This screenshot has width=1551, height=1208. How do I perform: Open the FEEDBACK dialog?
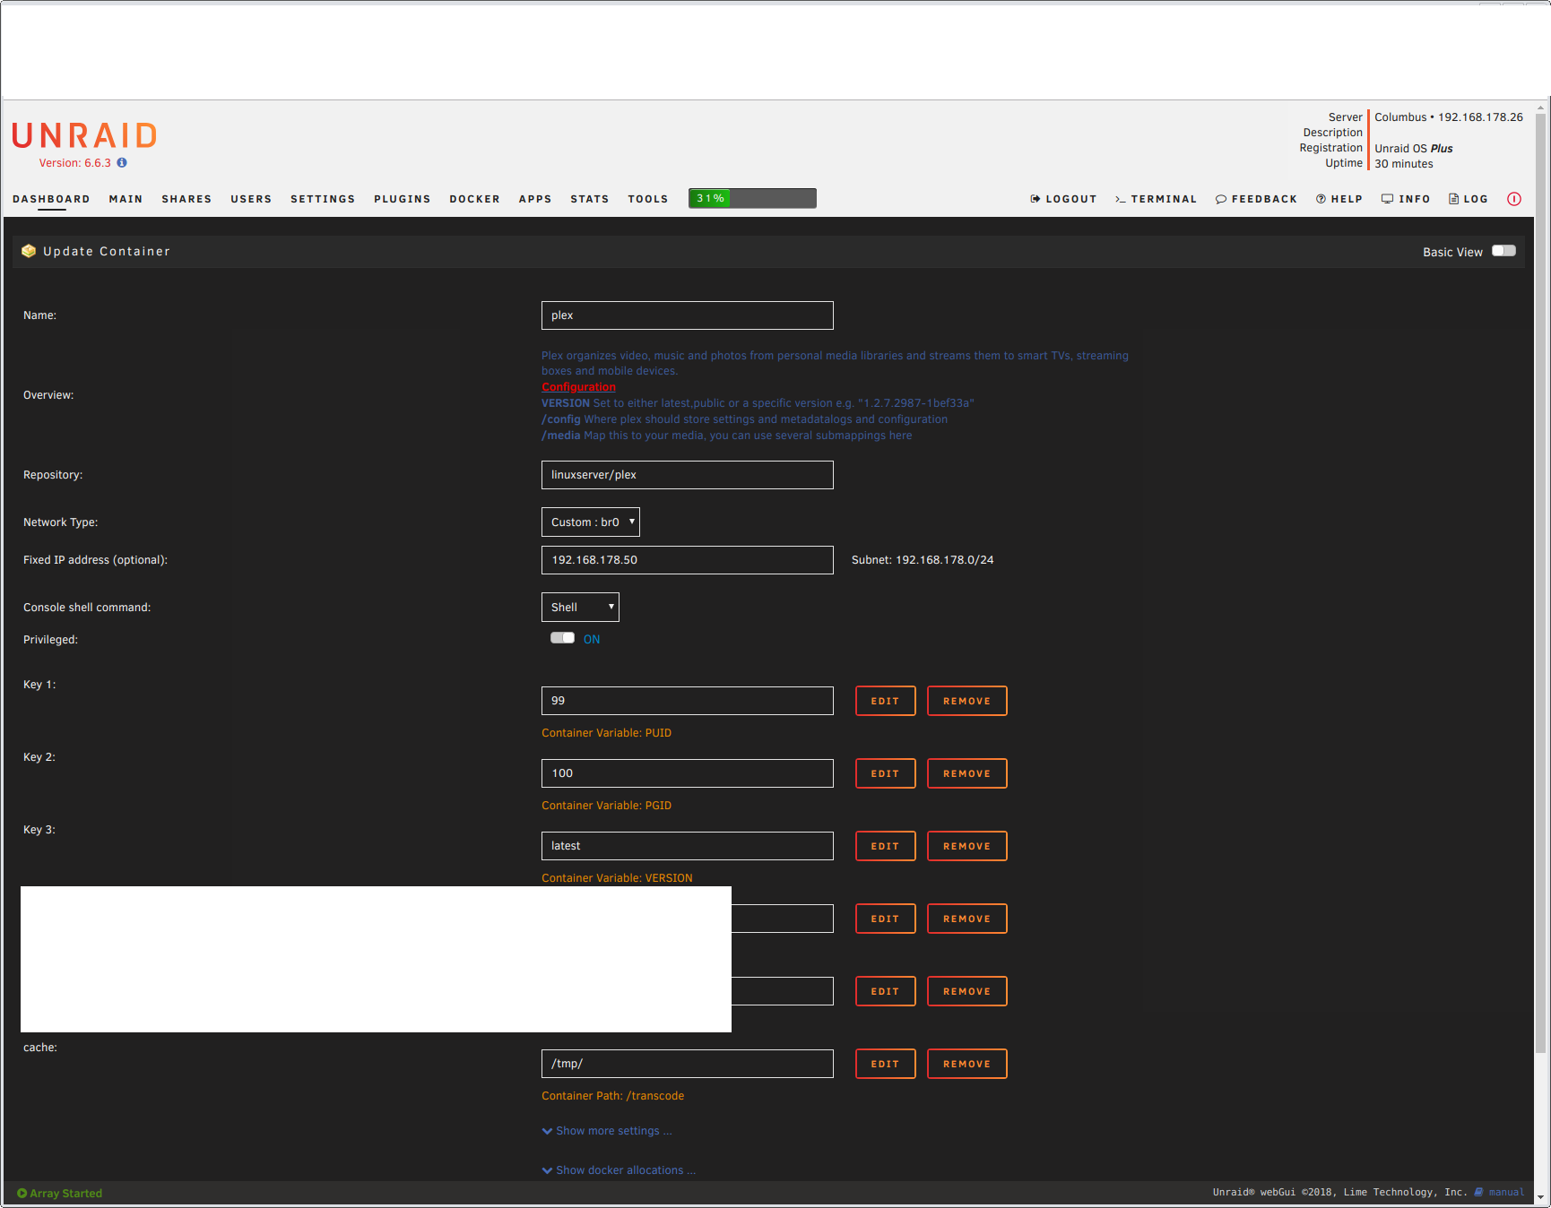coord(1257,199)
